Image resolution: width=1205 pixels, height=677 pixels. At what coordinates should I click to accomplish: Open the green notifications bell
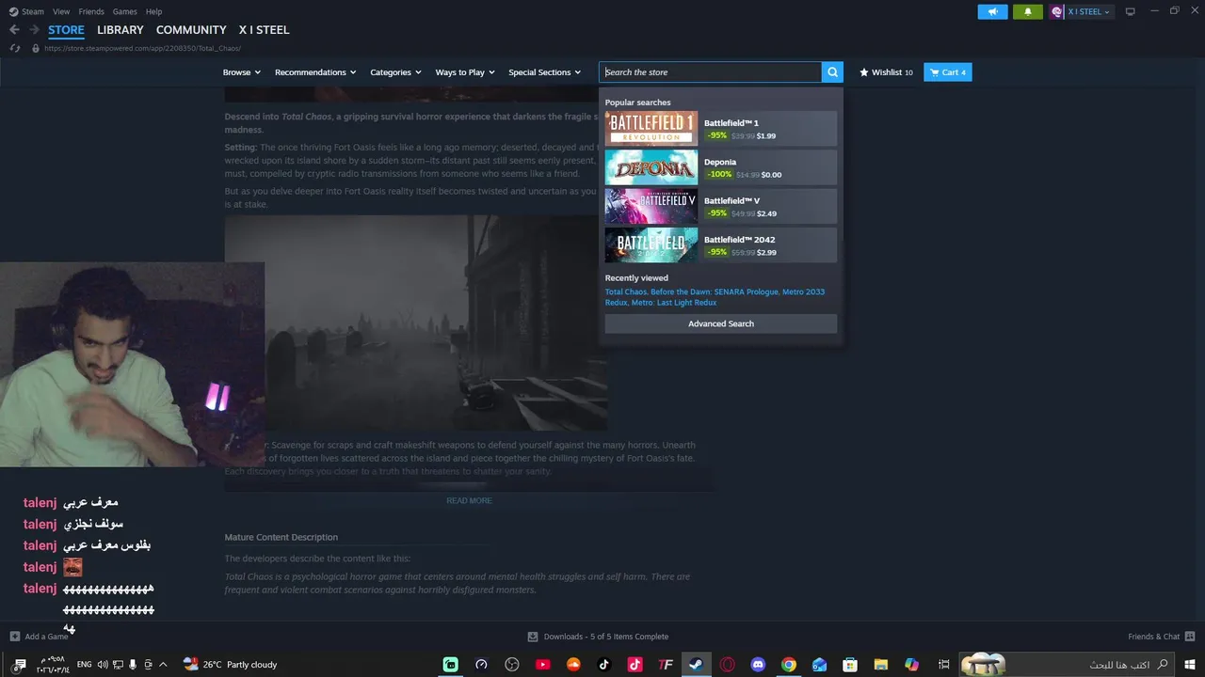click(1027, 11)
